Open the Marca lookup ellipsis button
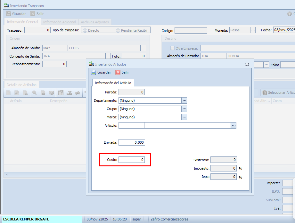 [x=184, y=117]
